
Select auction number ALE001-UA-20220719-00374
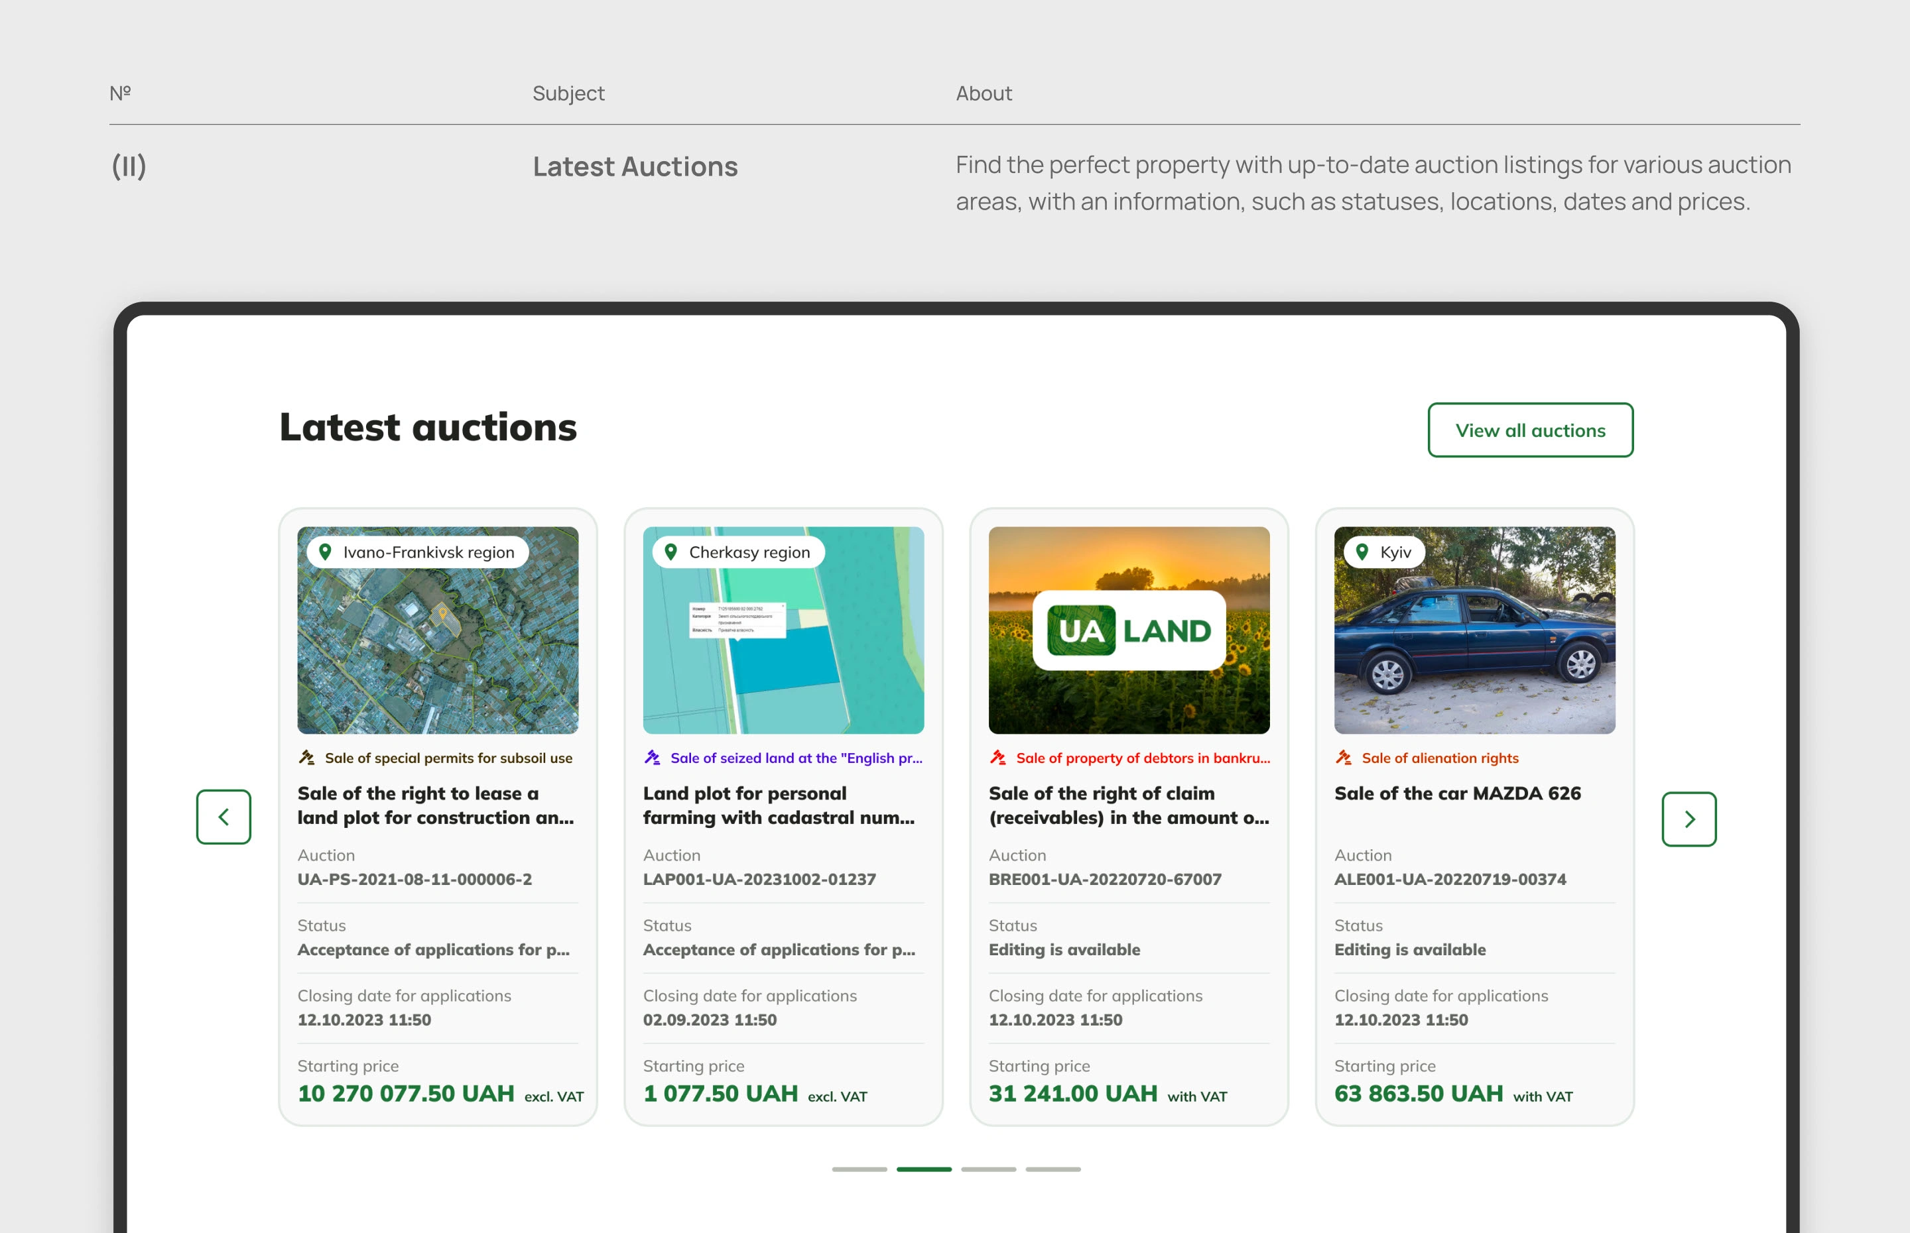(1450, 879)
